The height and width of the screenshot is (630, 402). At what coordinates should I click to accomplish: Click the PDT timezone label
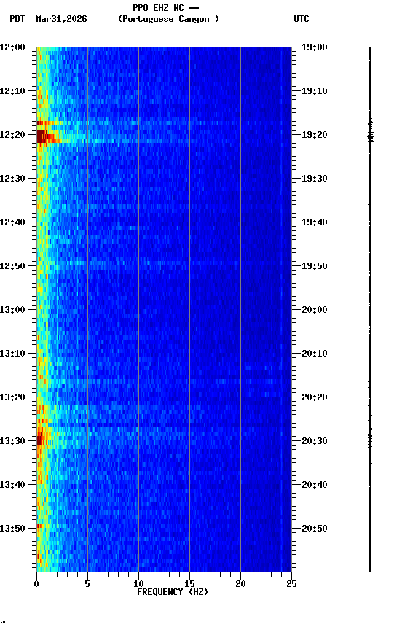(17, 19)
